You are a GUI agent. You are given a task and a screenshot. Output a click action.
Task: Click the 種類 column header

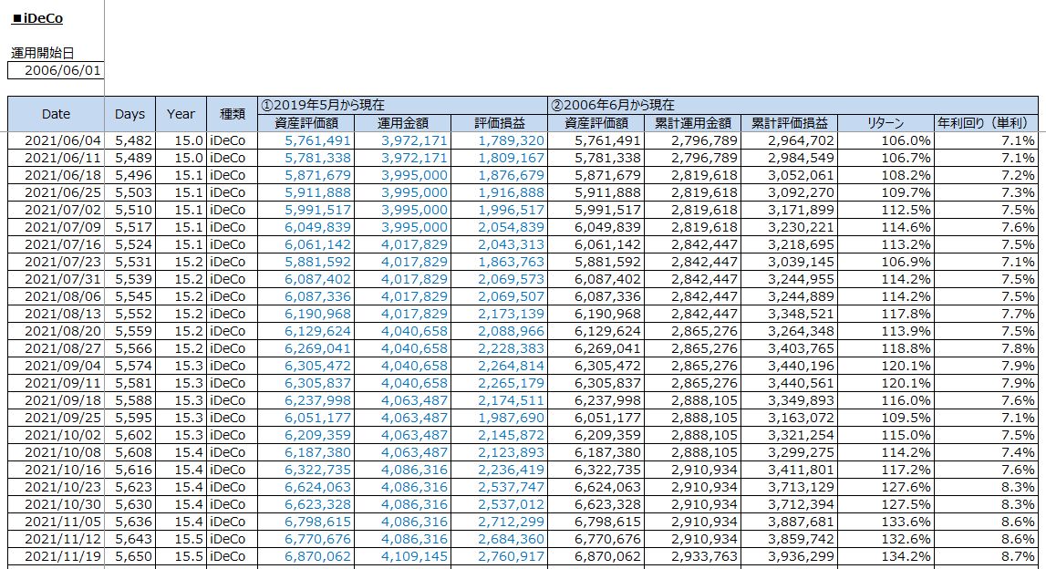click(x=232, y=114)
